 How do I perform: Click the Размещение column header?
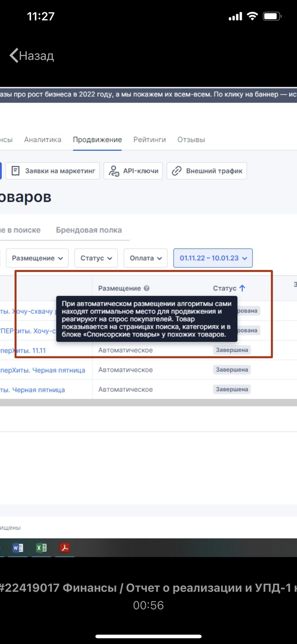coord(119,288)
